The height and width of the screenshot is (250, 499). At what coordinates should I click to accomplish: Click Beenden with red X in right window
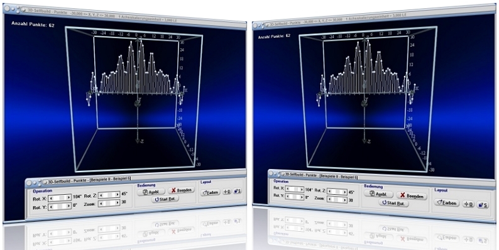click(412, 196)
